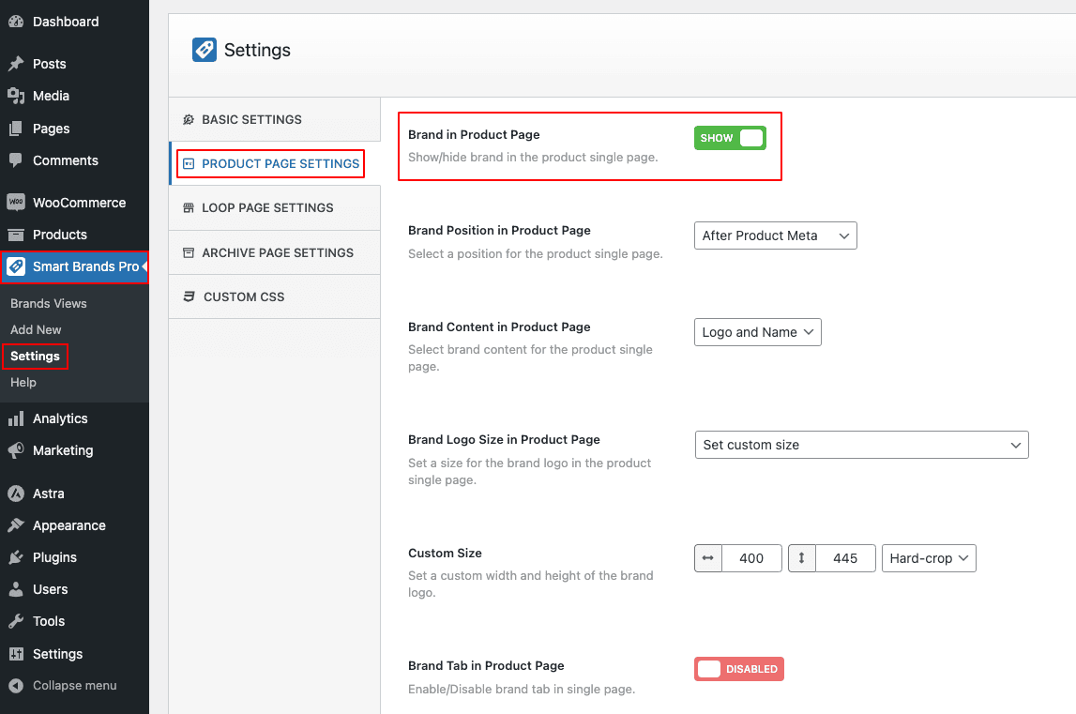Click the Marketing megaphone icon

tap(16, 450)
